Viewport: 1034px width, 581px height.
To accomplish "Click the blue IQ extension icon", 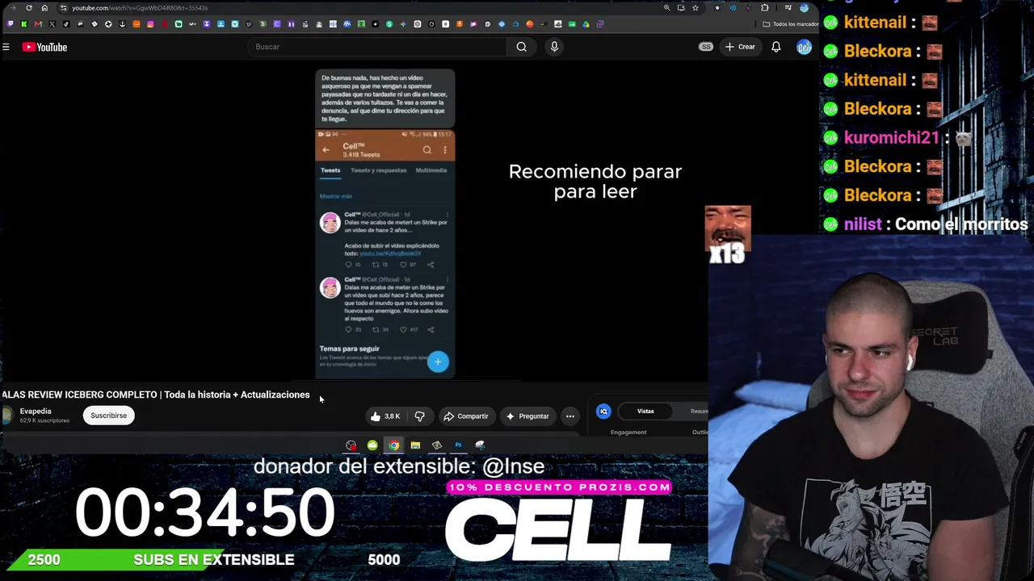I will click(603, 412).
